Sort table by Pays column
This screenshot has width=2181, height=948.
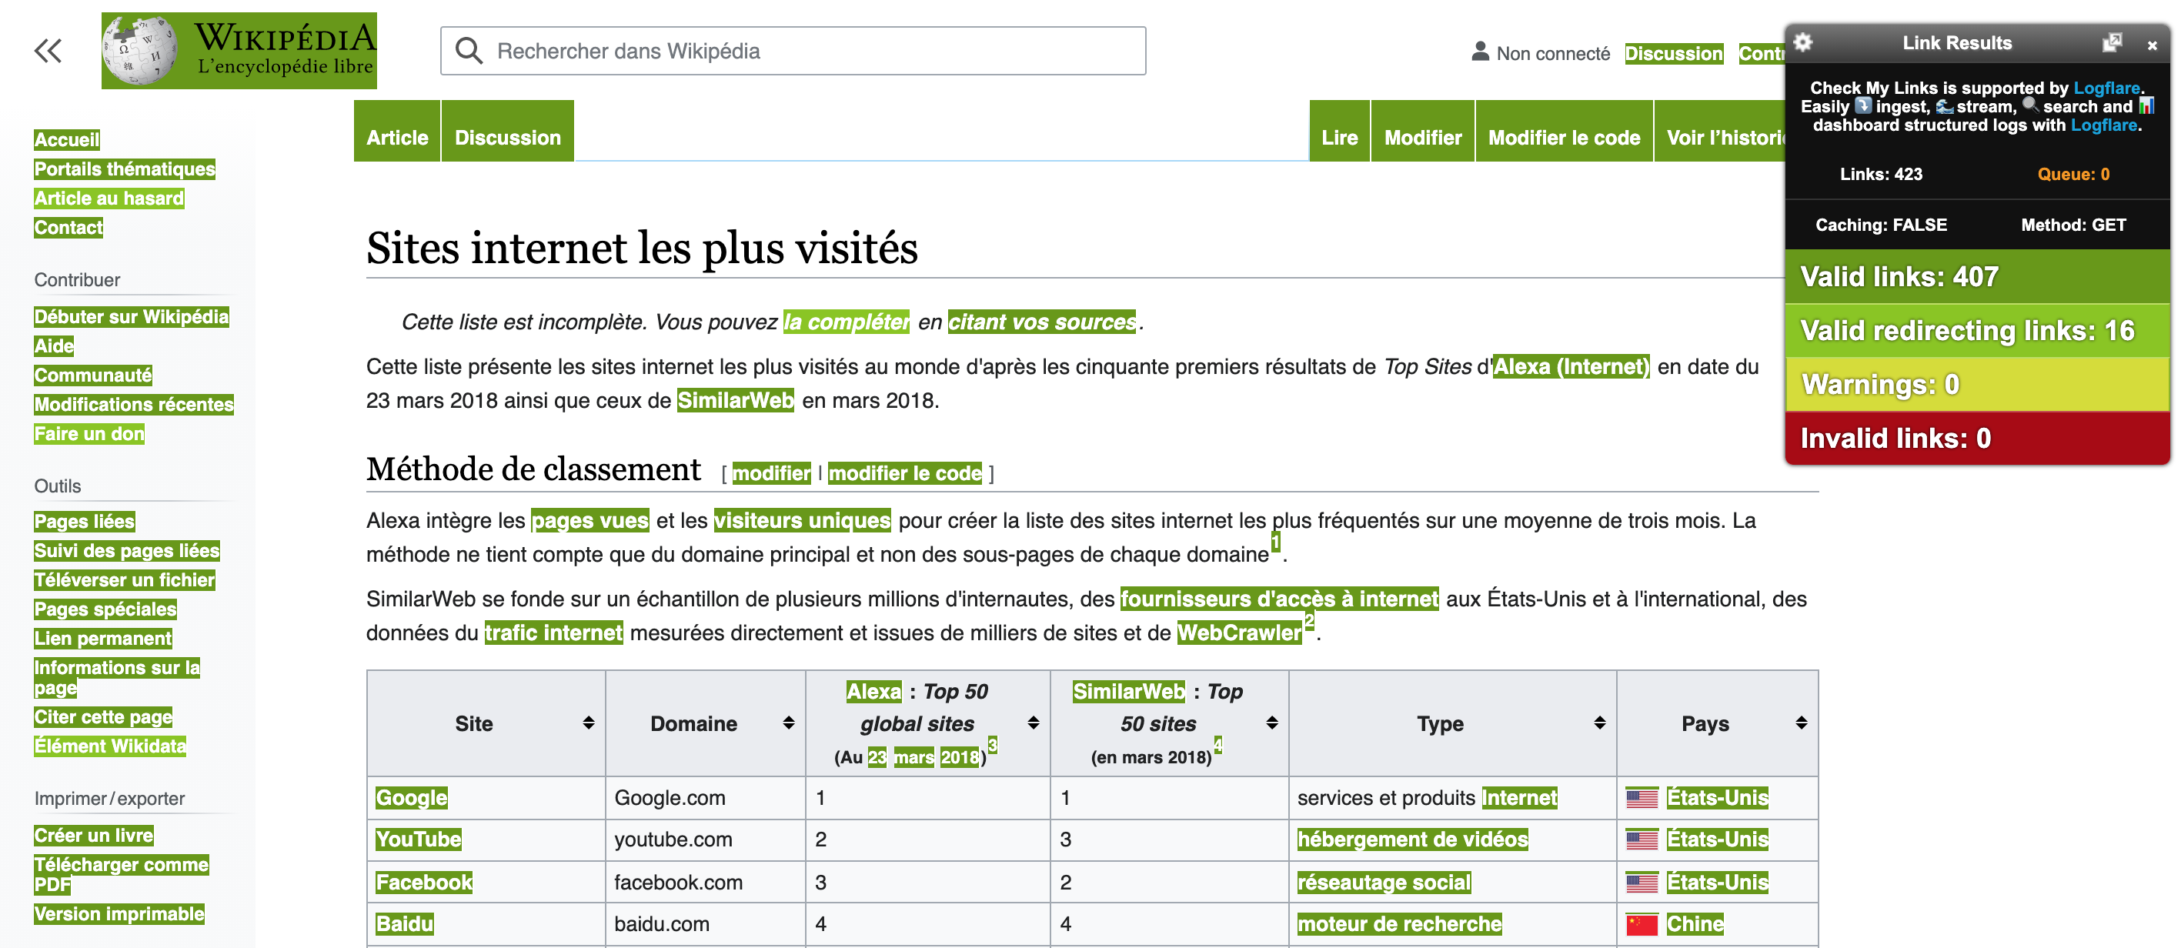pos(1801,723)
